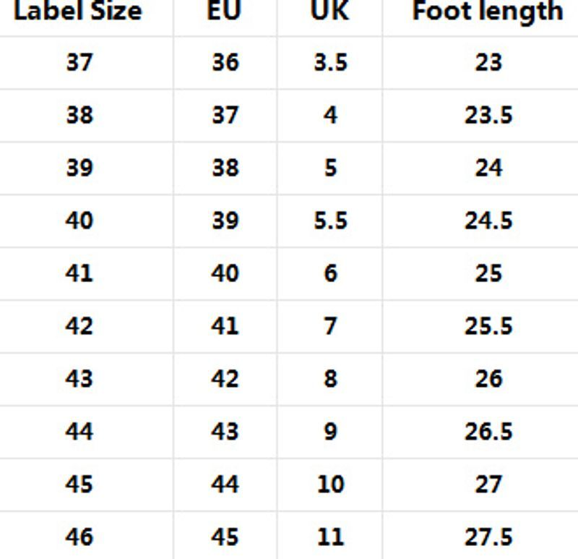The width and height of the screenshot is (578, 559).
Task: Select the "EU" column header
Action: click(224, 11)
